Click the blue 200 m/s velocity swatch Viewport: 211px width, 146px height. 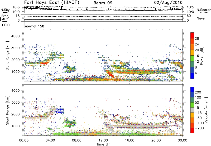tap(192, 90)
